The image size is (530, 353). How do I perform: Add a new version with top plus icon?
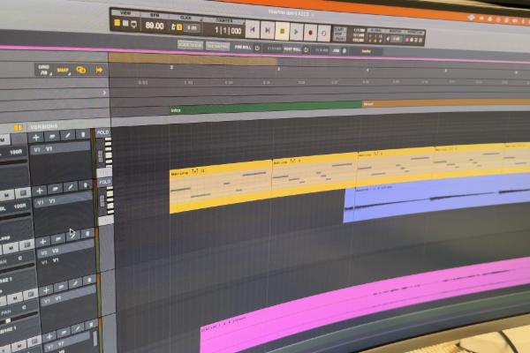(36, 137)
